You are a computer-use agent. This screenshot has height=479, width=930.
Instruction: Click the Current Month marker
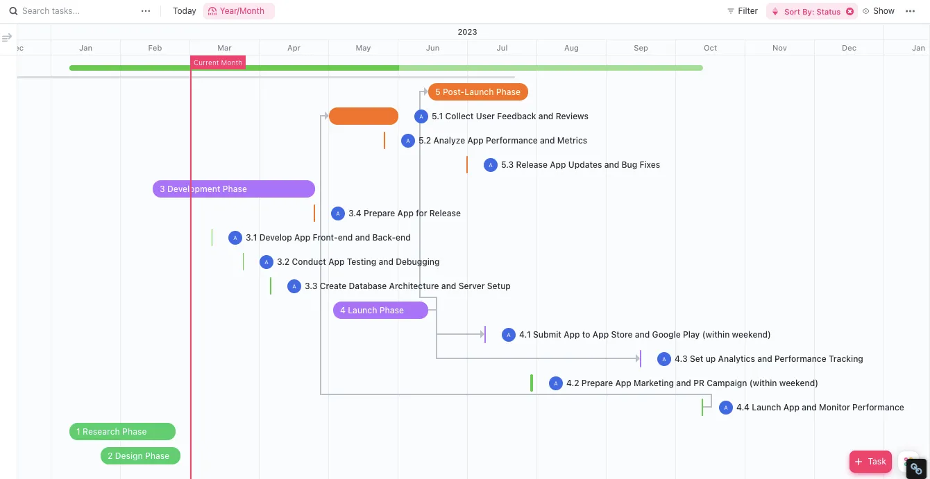point(218,62)
